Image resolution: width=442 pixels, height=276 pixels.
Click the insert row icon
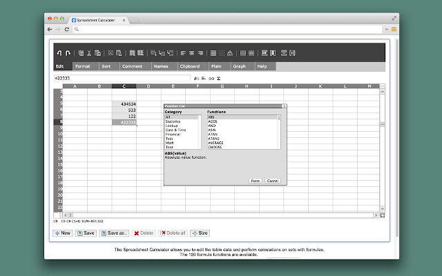point(265,53)
